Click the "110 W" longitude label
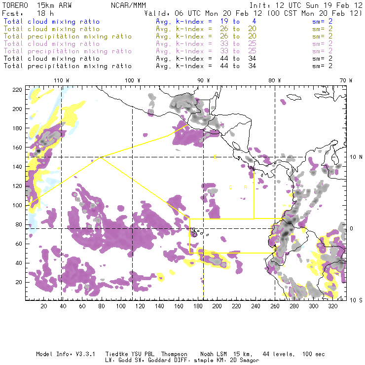Image resolution: width=365 pixels, height=365 pixels. [62, 80]
